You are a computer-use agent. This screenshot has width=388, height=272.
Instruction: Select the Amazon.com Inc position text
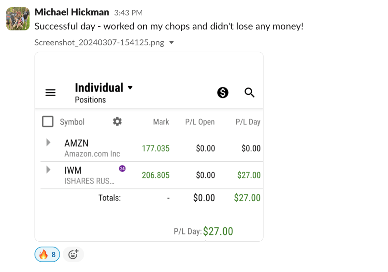pos(92,154)
